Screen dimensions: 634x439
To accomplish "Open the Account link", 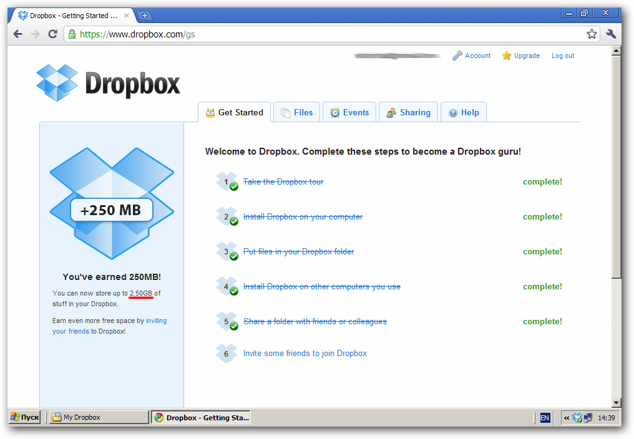I will [477, 55].
